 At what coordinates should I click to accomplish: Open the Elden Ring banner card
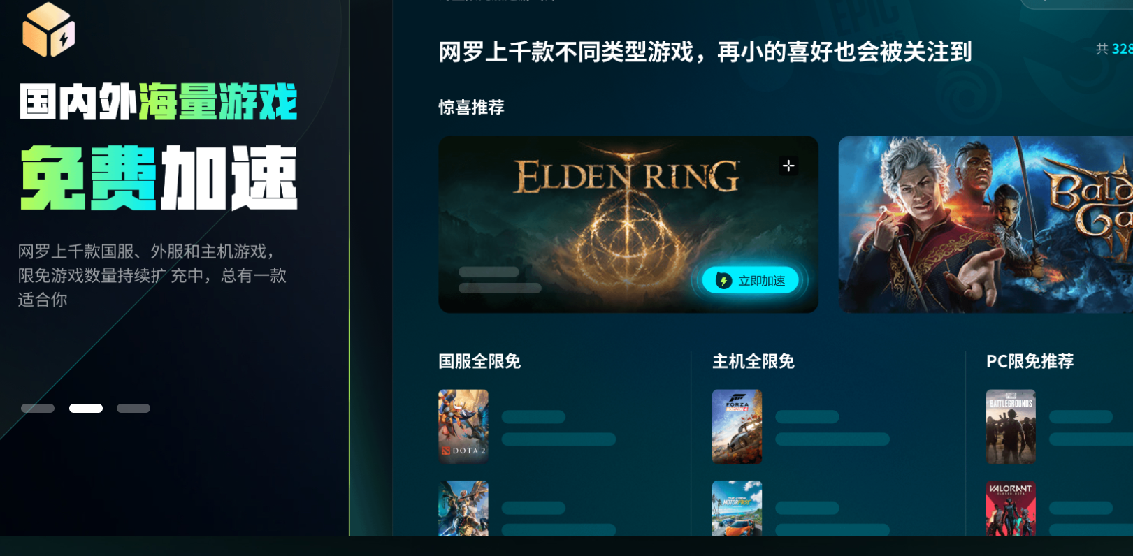click(628, 224)
